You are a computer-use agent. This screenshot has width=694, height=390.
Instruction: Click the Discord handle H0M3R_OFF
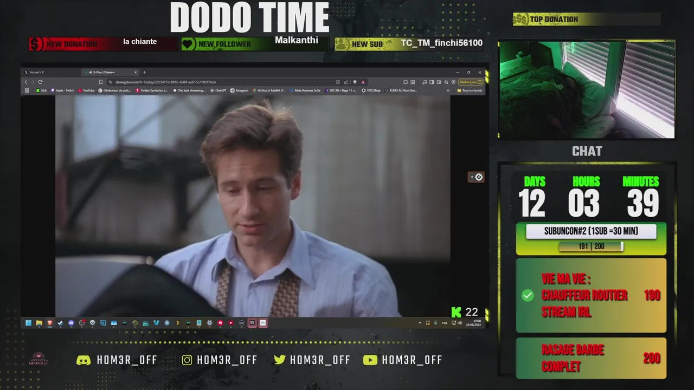[127, 360]
